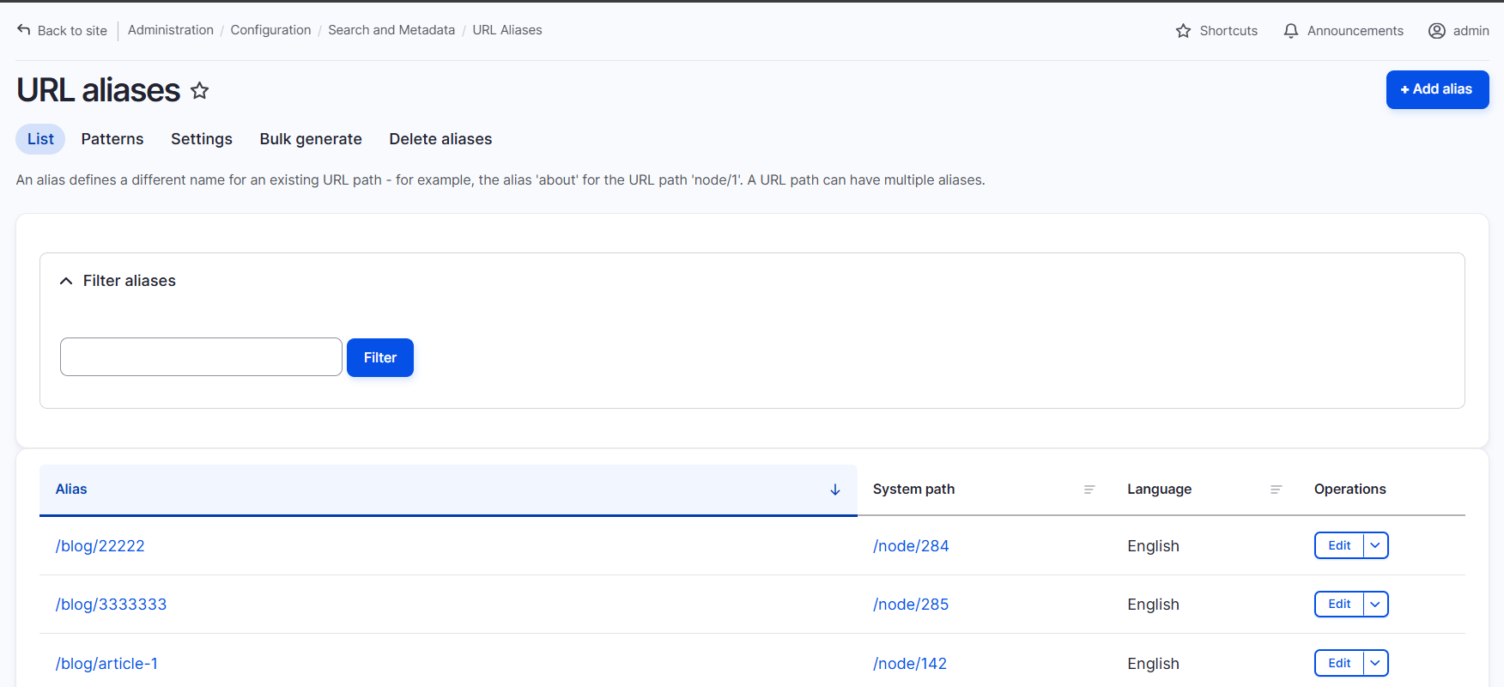
Task: Edit the /blog/3333333 alias
Action: [1339, 604]
